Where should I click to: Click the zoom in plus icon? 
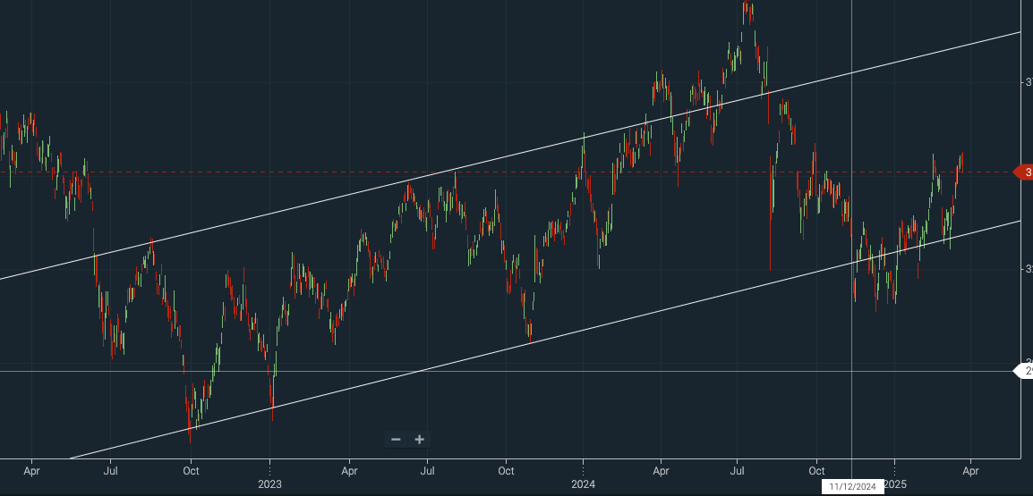[x=419, y=439]
